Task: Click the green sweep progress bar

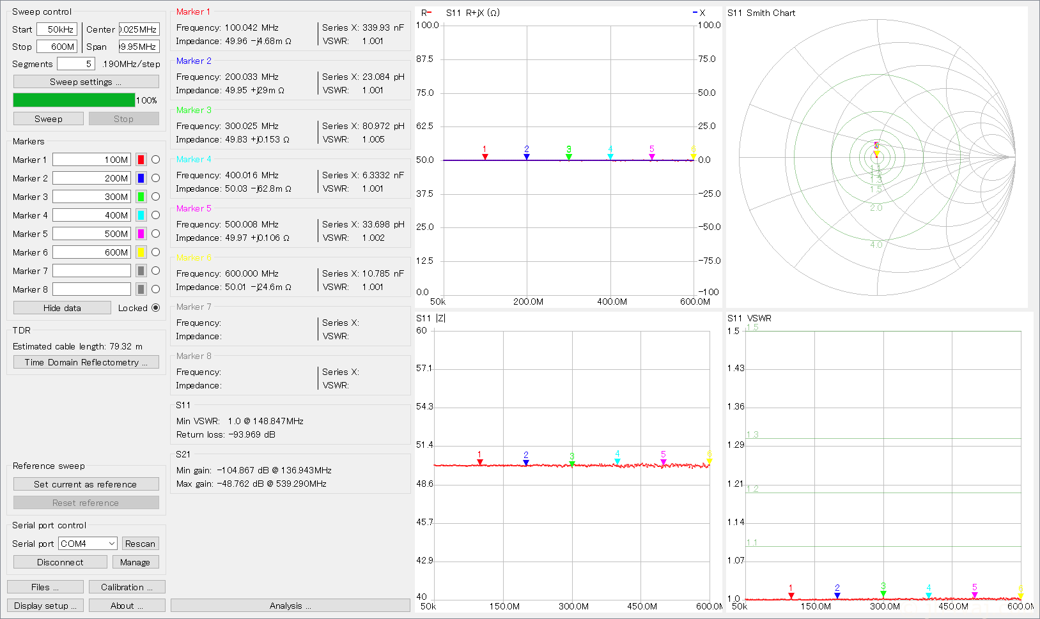Action: [x=74, y=100]
